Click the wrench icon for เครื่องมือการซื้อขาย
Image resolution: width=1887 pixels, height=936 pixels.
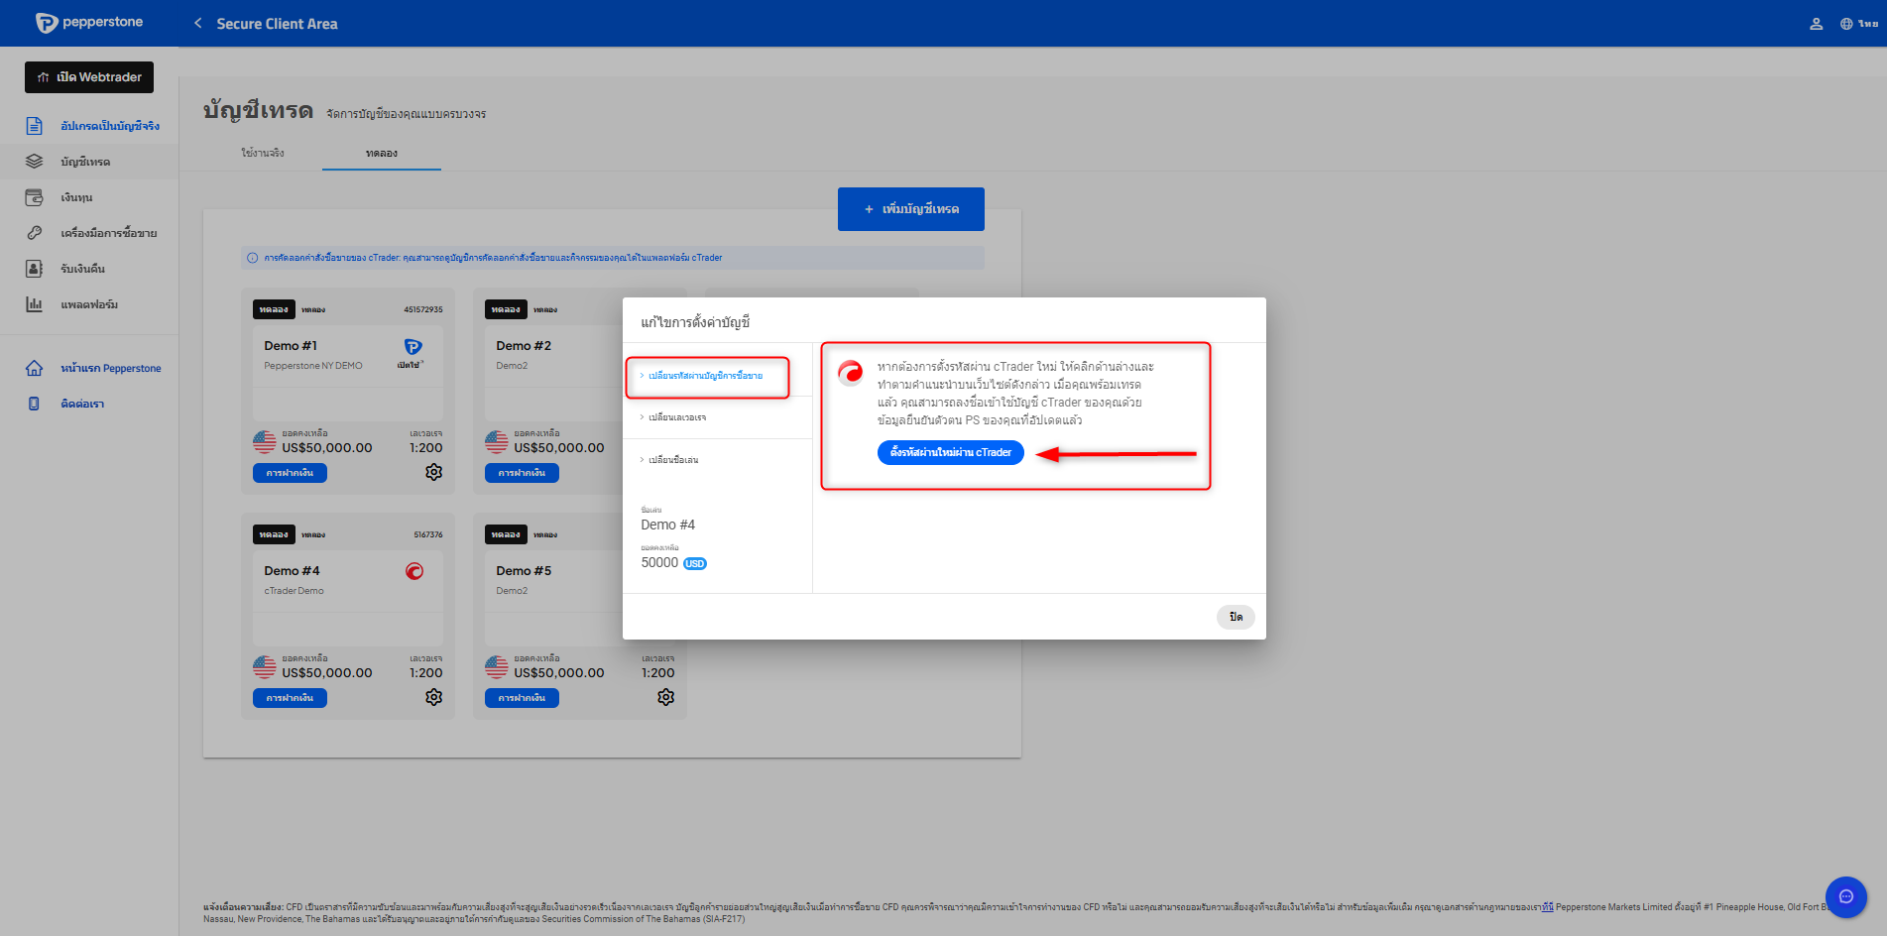pyautogui.click(x=35, y=233)
